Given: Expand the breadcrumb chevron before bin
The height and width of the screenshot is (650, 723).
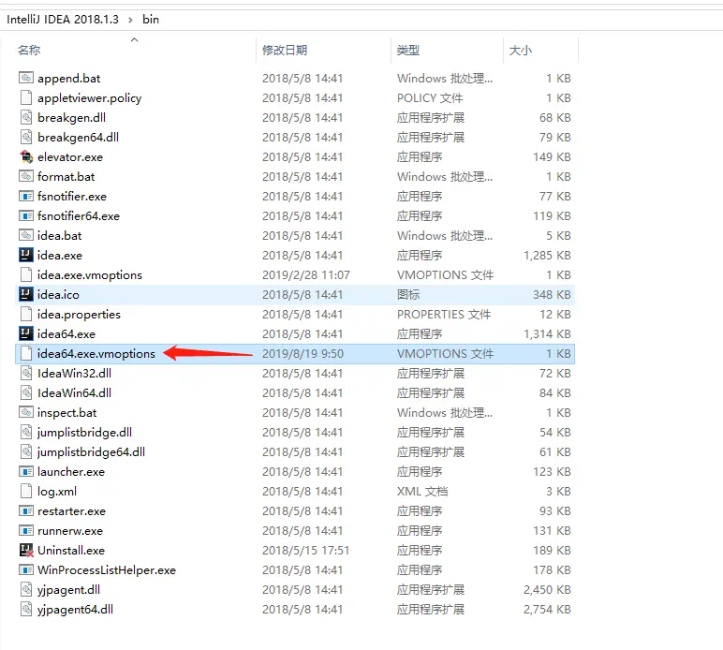Looking at the screenshot, I should tap(130, 20).
